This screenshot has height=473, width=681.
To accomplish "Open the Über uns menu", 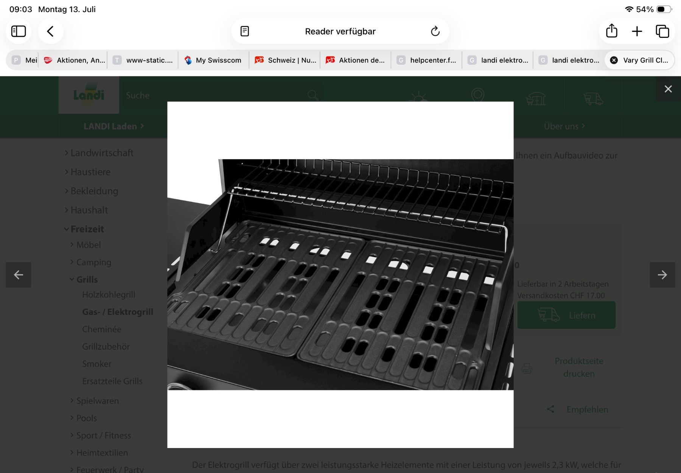I will coord(564,126).
